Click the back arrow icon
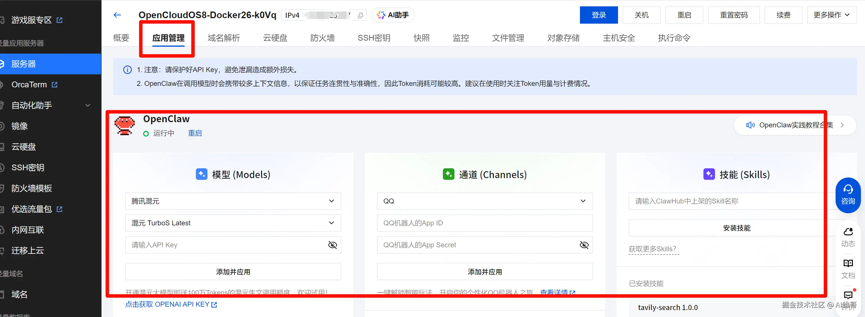This screenshot has width=865, height=317. click(x=117, y=15)
